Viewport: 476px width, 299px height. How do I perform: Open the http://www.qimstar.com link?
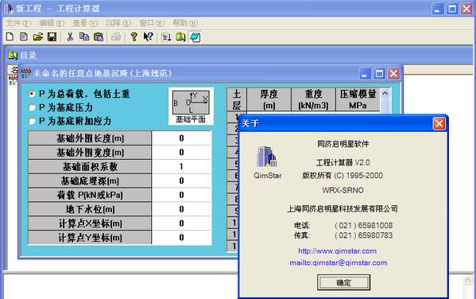click(337, 251)
